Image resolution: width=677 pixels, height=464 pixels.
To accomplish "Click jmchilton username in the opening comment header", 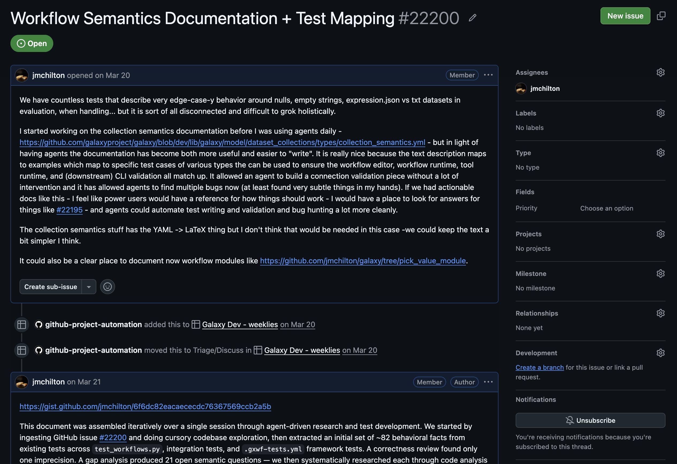I will tap(48, 75).
